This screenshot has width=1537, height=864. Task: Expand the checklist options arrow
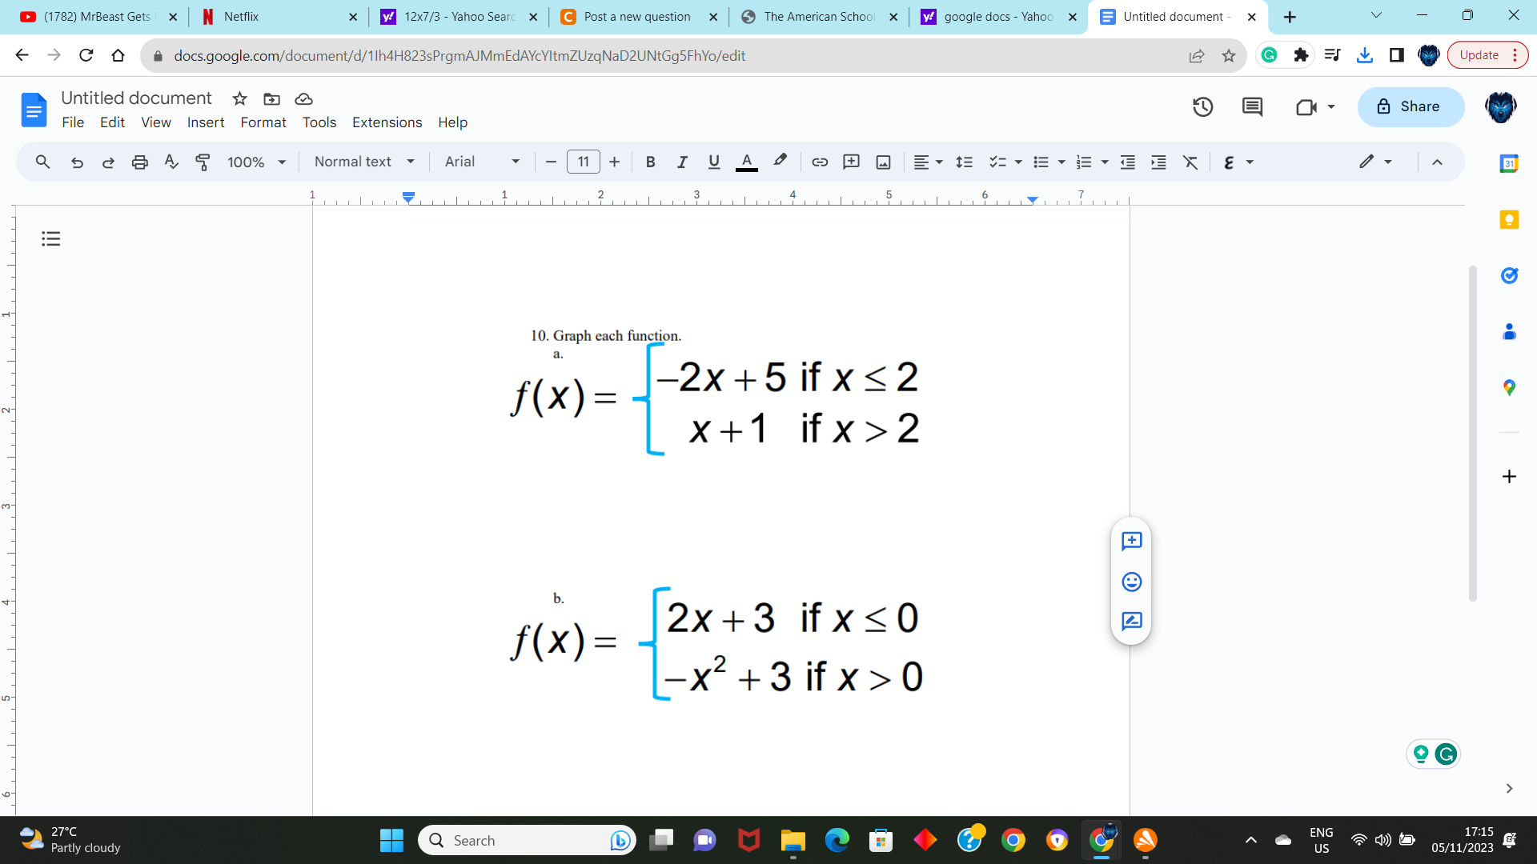[x=1018, y=162]
